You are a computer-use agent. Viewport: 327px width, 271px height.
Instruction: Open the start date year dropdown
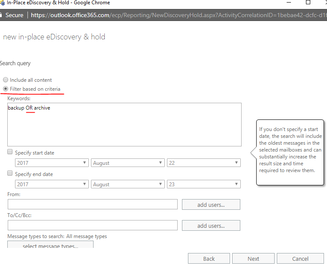click(x=51, y=163)
